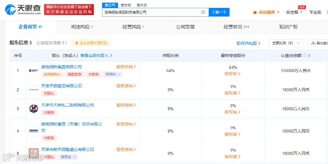
Task: Open the 会员服务 dropdown
Action: tap(266, 12)
